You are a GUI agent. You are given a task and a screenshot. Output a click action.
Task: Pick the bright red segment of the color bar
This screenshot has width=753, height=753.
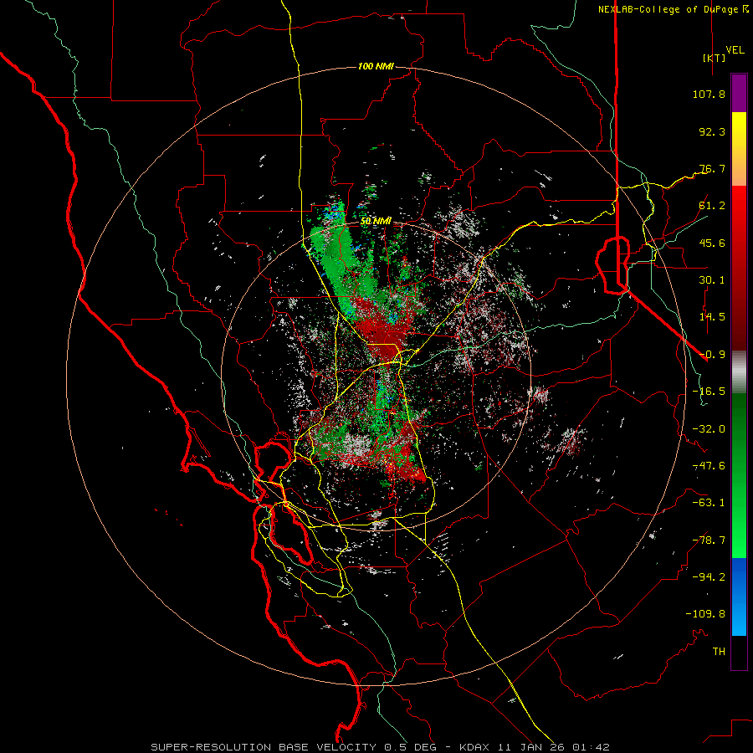739,207
